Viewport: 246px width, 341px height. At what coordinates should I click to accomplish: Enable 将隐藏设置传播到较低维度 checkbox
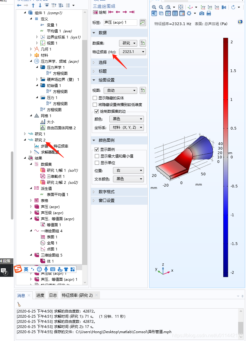tap(95, 104)
